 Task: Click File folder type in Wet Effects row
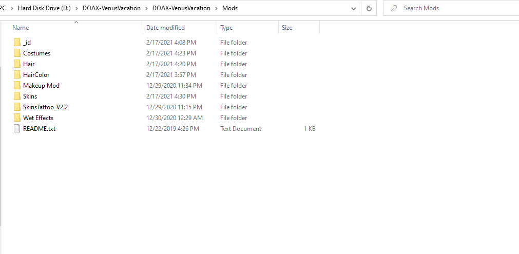coord(234,118)
